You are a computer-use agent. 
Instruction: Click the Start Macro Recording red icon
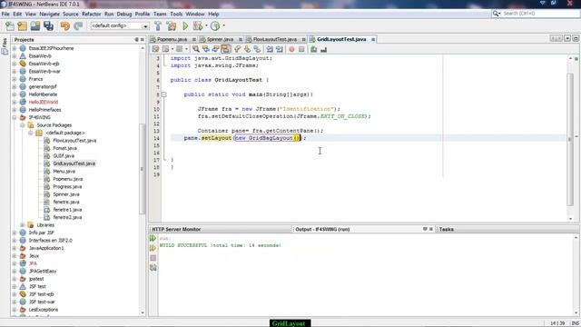click(291, 49)
